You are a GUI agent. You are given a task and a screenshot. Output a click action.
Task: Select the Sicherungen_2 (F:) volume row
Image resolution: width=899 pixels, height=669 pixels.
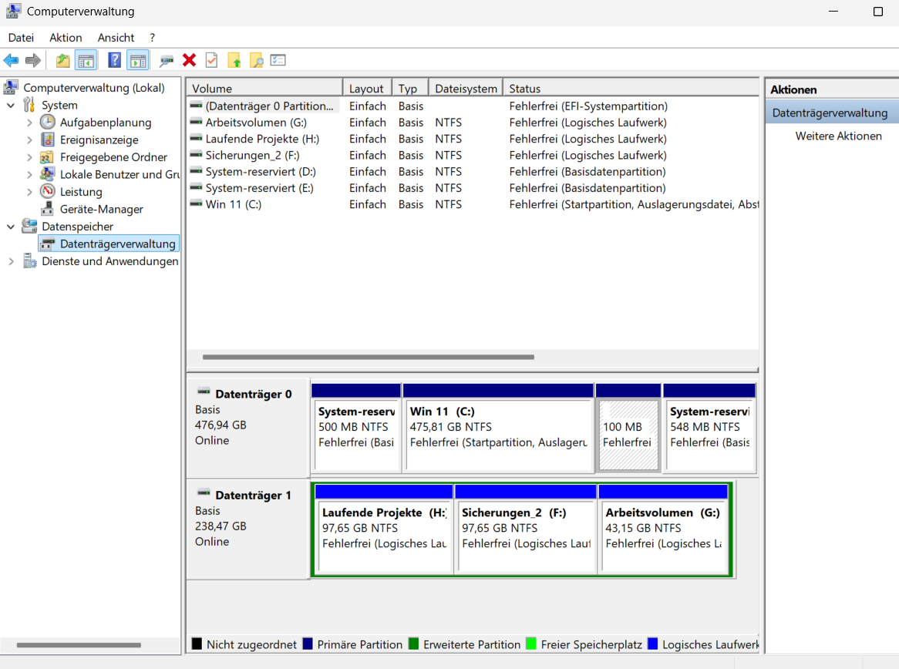[x=252, y=155]
